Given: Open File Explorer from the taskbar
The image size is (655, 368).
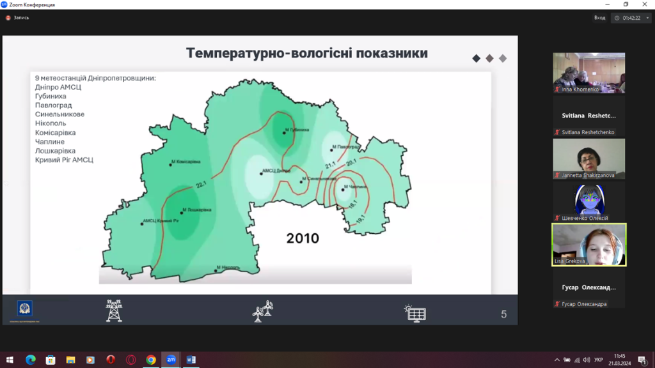Looking at the screenshot, I should click(x=70, y=360).
